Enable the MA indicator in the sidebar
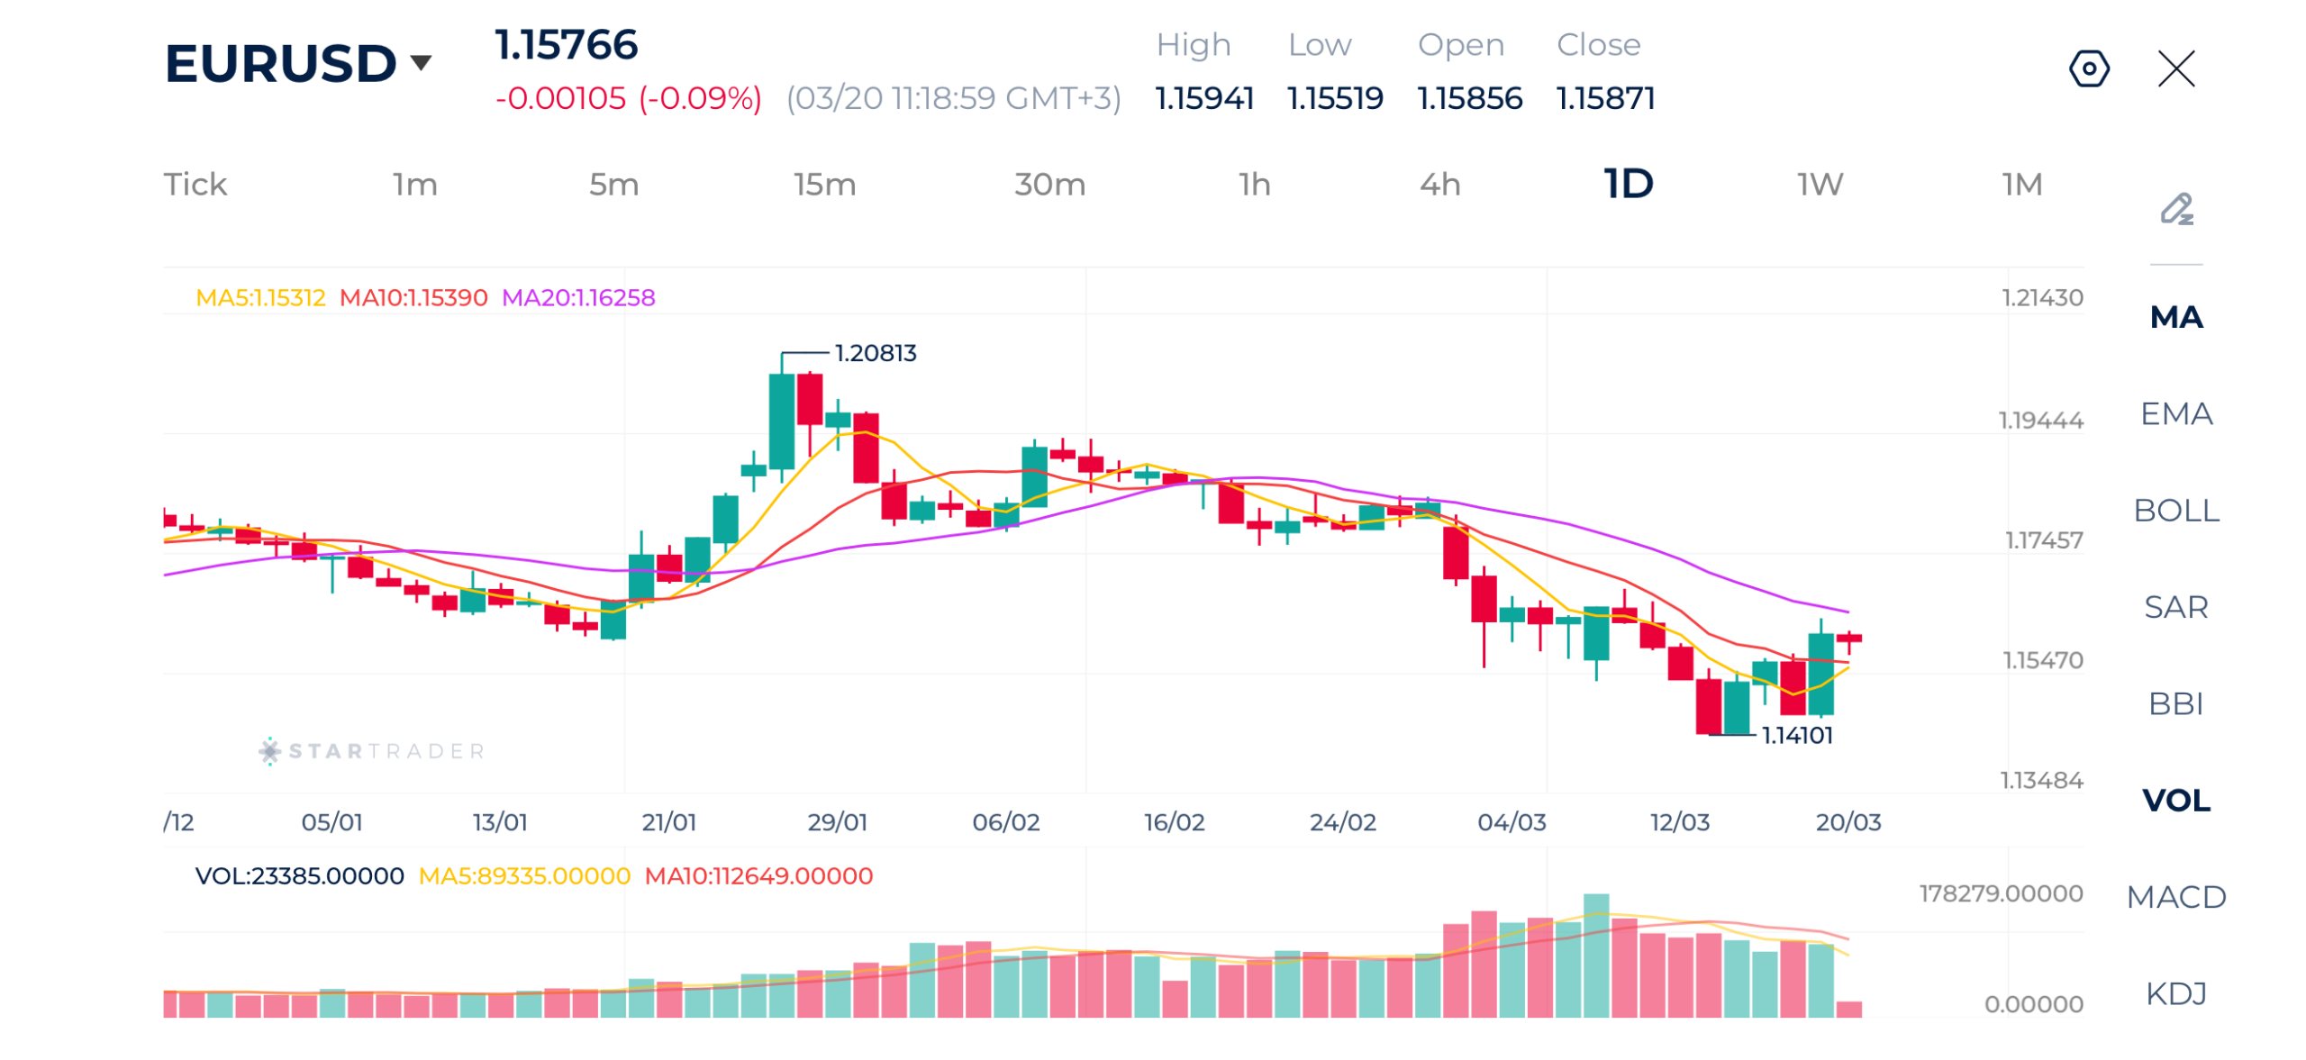This screenshot has width=2306, height=1060. pyautogui.click(x=2176, y=317)
